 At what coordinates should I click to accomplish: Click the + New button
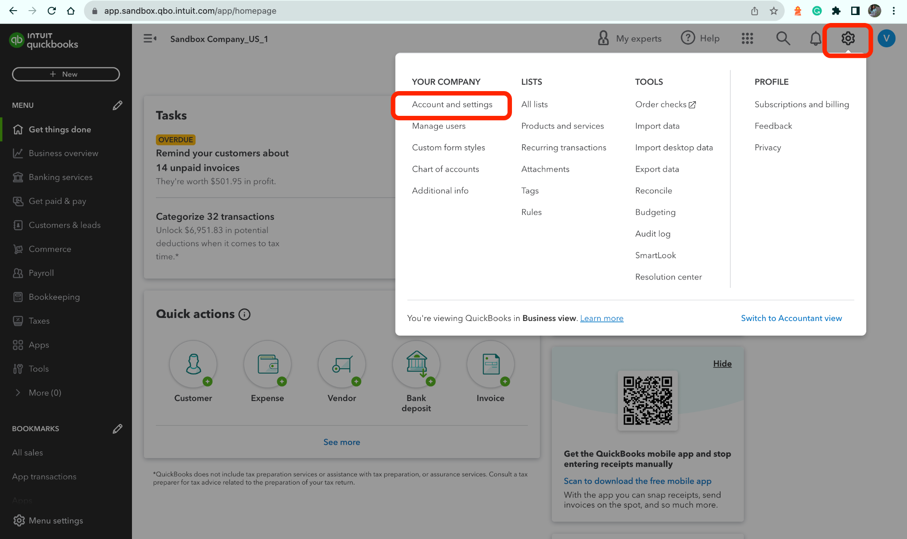point(66,74)
